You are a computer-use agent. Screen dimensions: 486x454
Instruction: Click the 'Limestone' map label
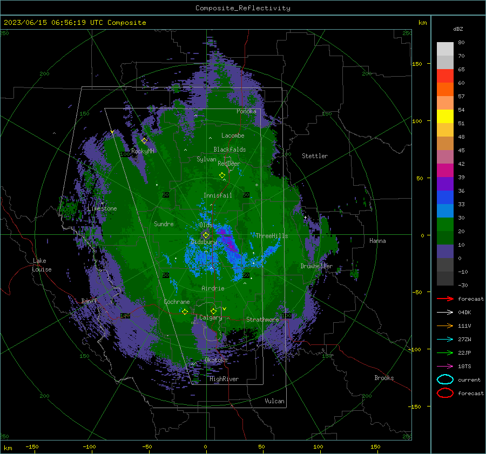102,208
